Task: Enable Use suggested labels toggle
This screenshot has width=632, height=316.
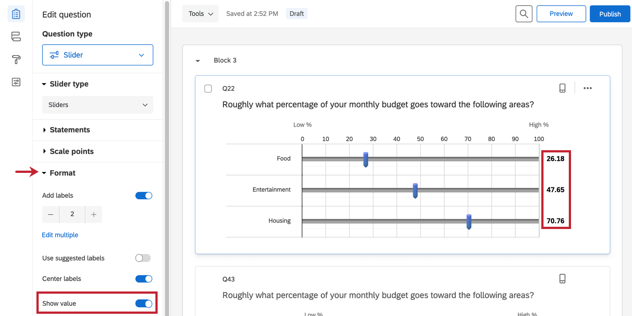Action: [143, 258]
